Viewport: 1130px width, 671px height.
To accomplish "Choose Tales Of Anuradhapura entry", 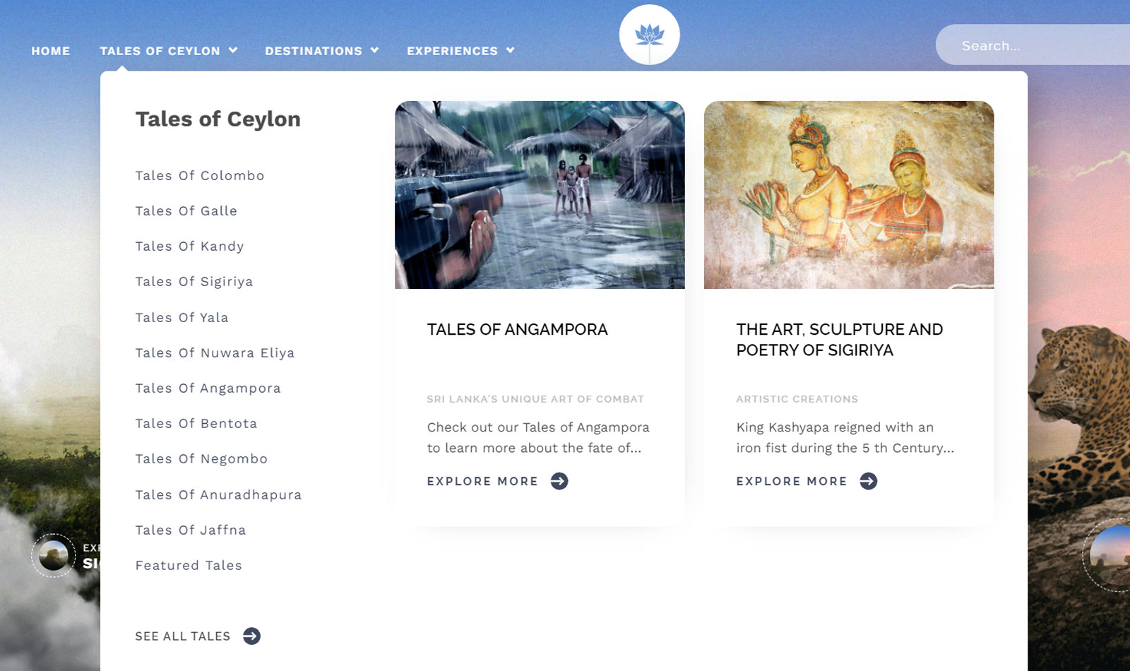I will [x=218, y=495].
